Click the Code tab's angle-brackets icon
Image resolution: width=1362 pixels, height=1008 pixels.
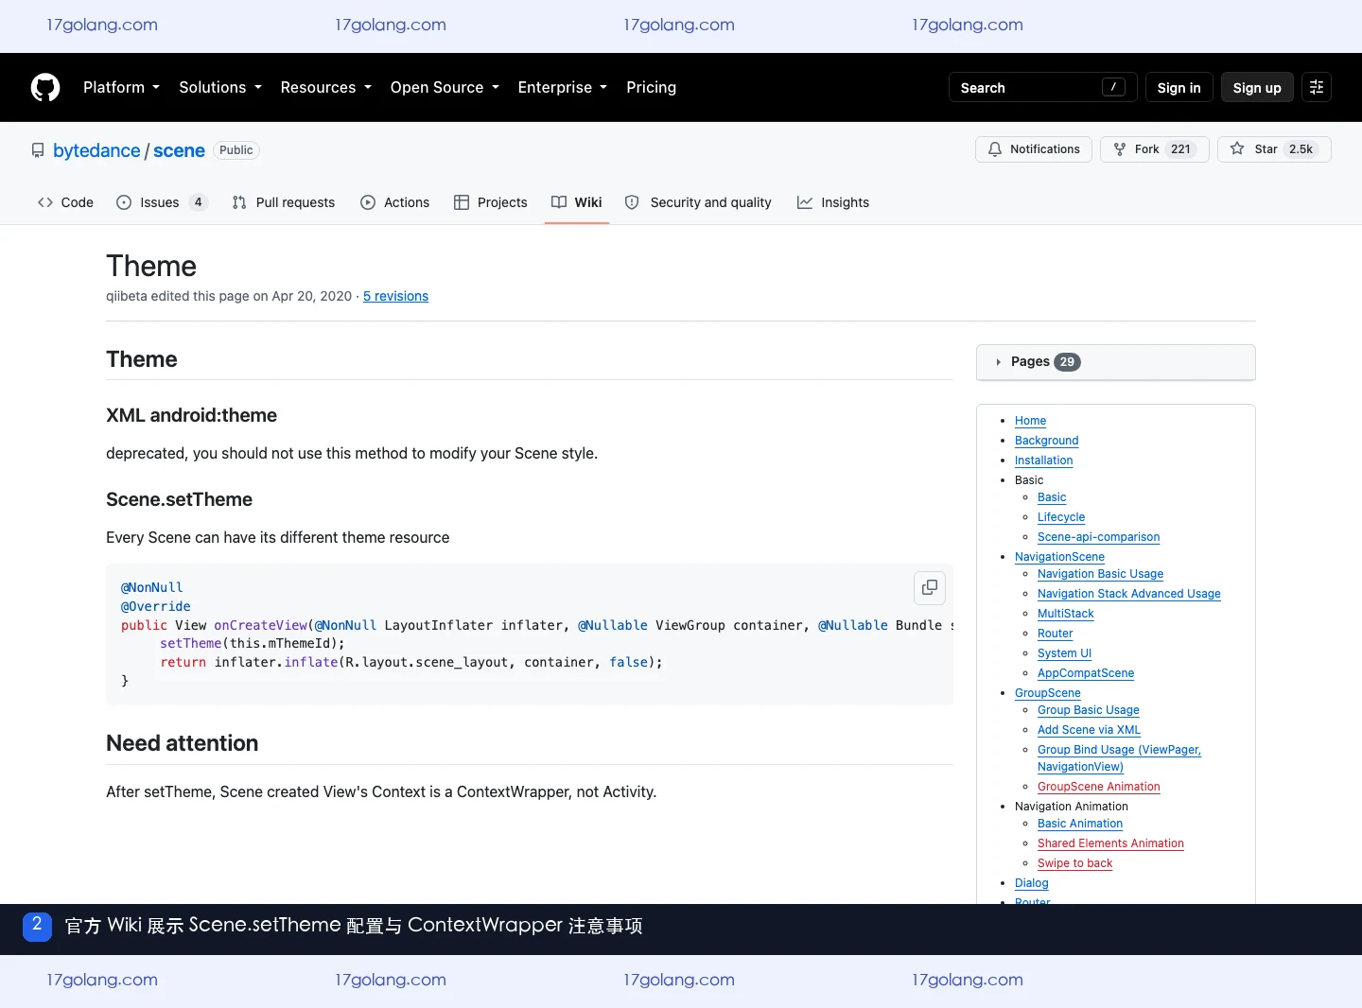pyautogui.click(x=45, y=202)
